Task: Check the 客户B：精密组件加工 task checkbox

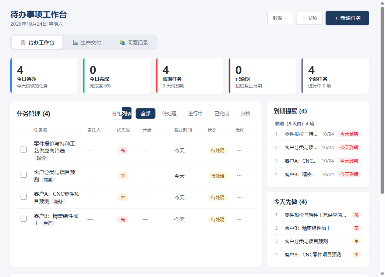Action: click(24, 219)
